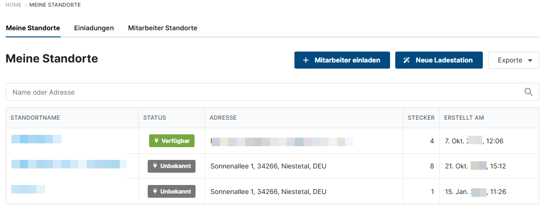Click the Mitarbeiter einladen button
This screenshot has width=551, height=211.
[x=342, y=61]
